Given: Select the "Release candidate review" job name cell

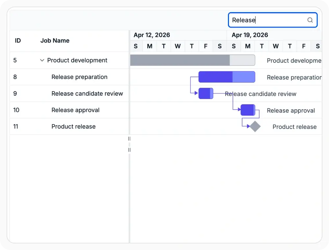Looking at the screenshot, I should tap(87, 93).
